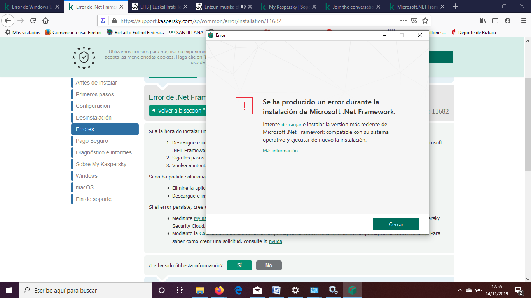Select the Kaspersky installer taskbar icon
The image size is (531, 298).
point(353,290)
